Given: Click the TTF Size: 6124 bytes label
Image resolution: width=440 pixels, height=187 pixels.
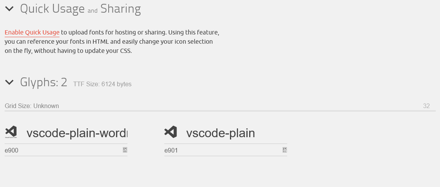Looking at the screenshot, I should click(x=103, y=84).
